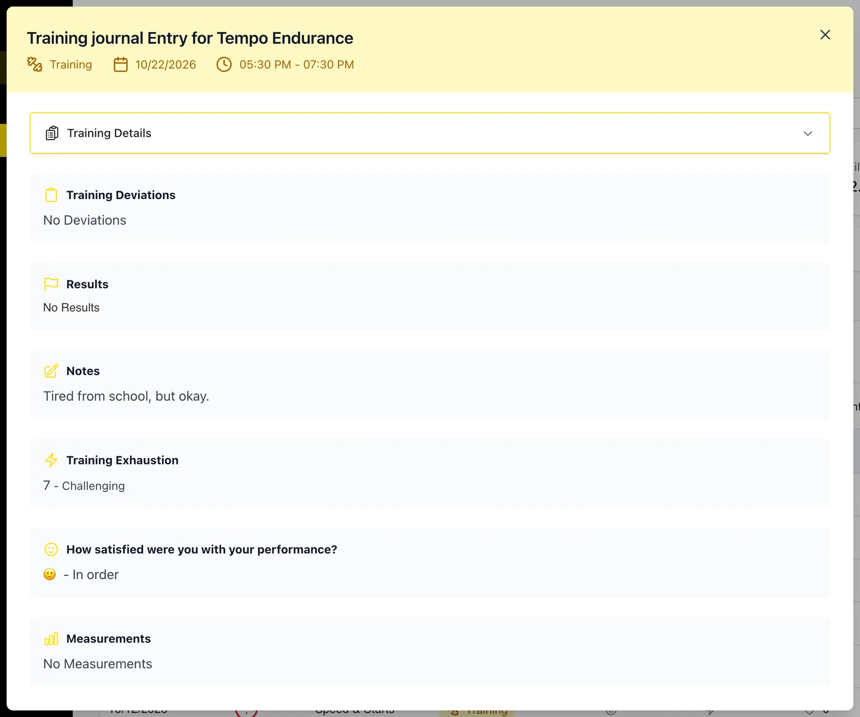Click the Training Exhaustion lightning icon
The width and height of the screenshot is (860, 717).
point(51,460)
